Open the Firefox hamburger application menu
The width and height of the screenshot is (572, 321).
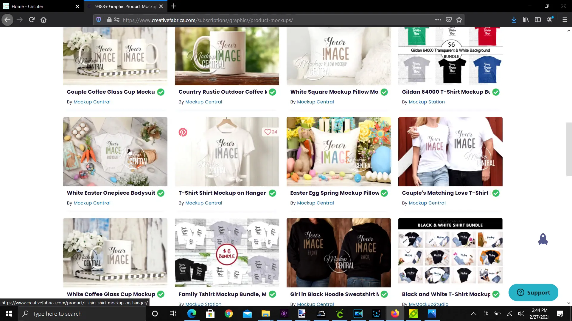pyautogui.click(x=565, y=20)
